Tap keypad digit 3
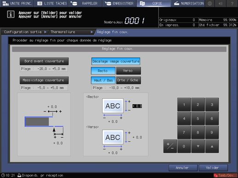 coord(212,105)
